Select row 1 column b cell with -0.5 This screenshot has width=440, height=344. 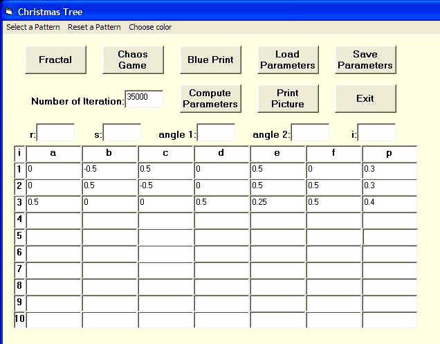110,170
